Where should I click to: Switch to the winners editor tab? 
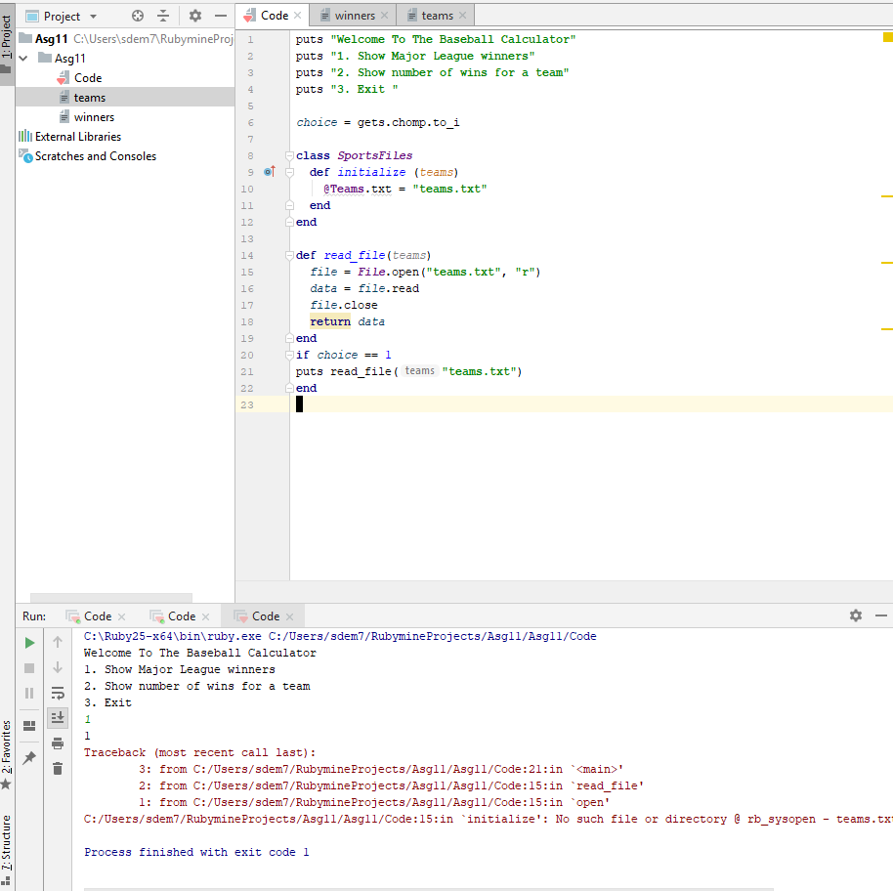[x=355, y=16]
